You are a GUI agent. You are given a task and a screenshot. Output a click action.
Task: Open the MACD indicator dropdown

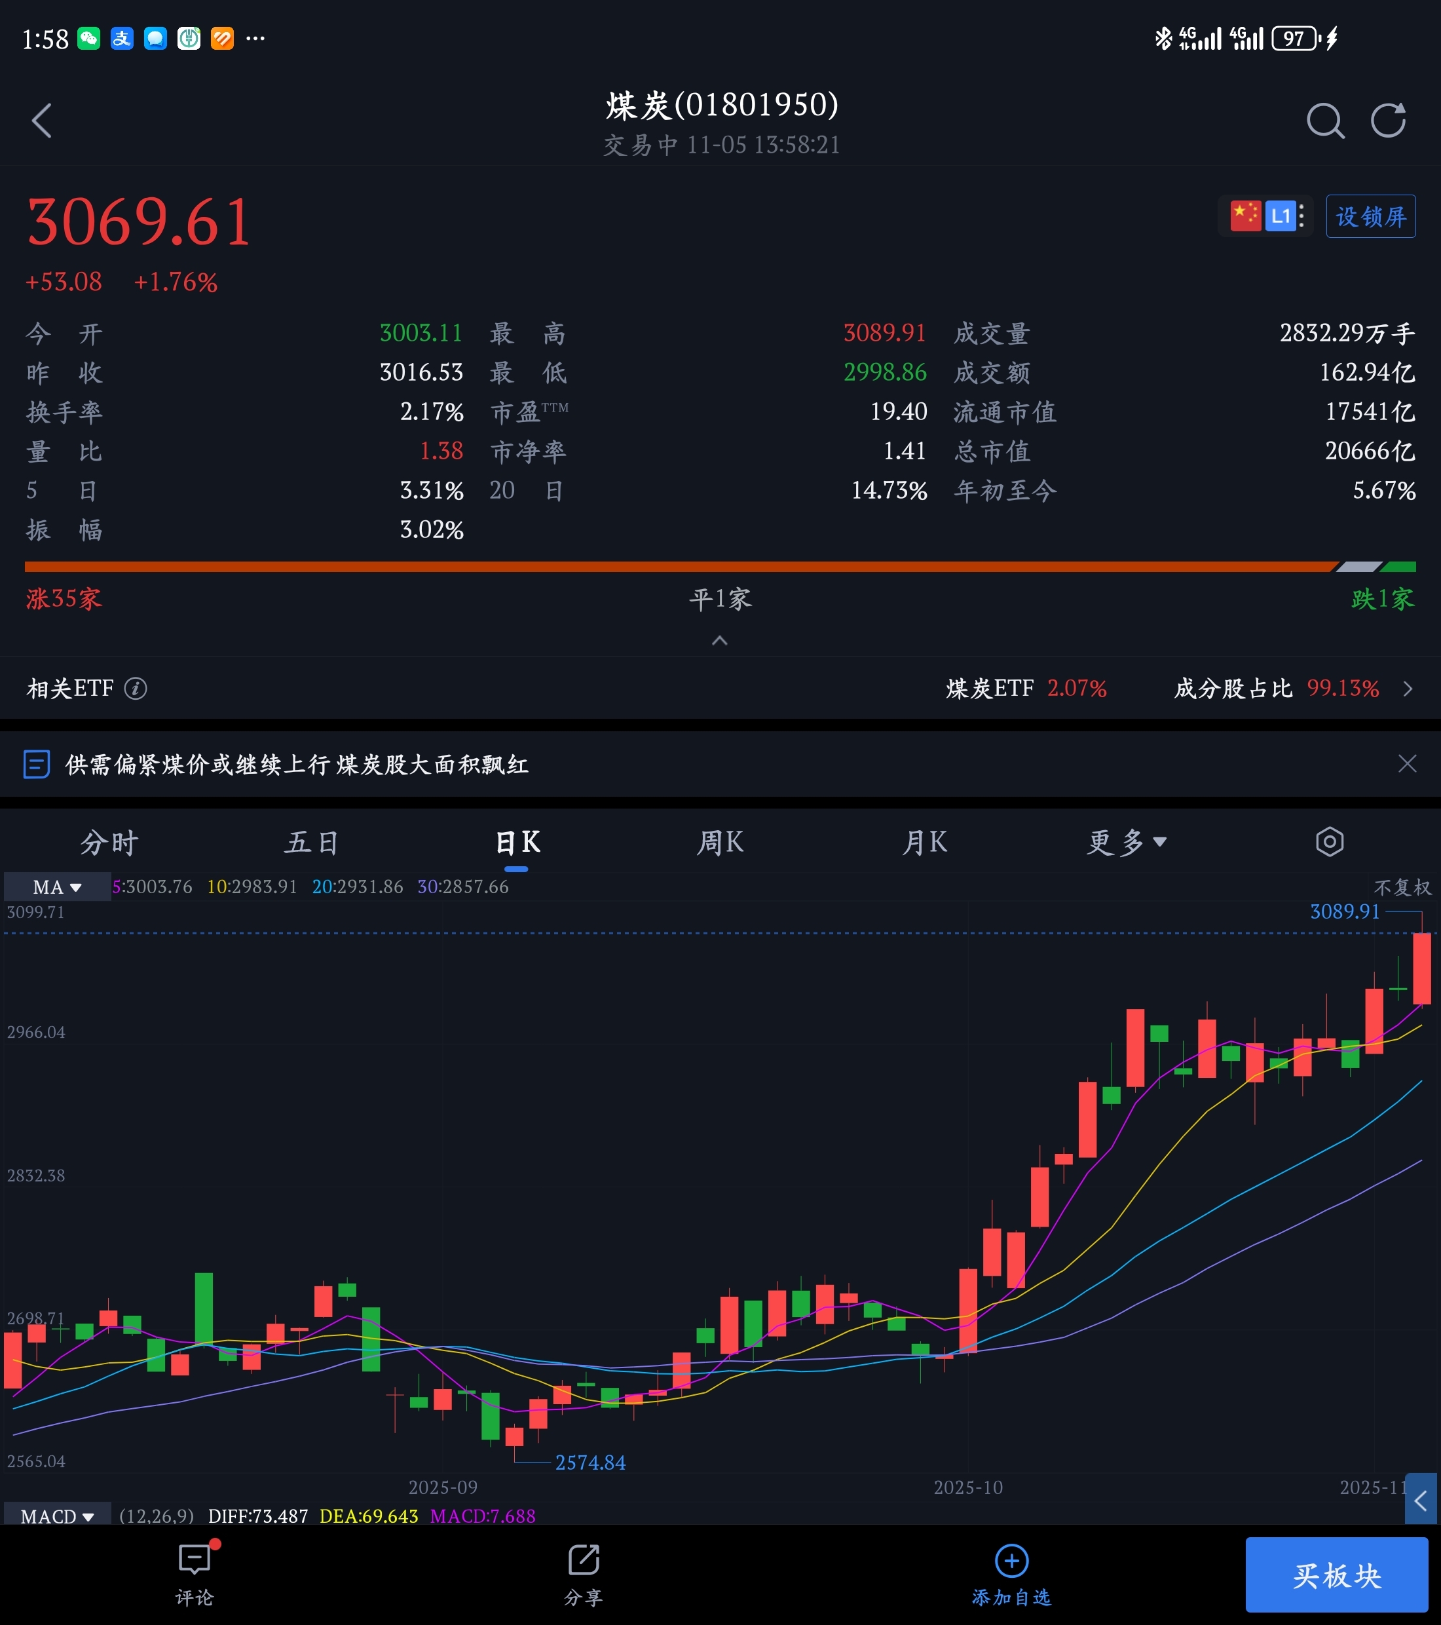57,1516
